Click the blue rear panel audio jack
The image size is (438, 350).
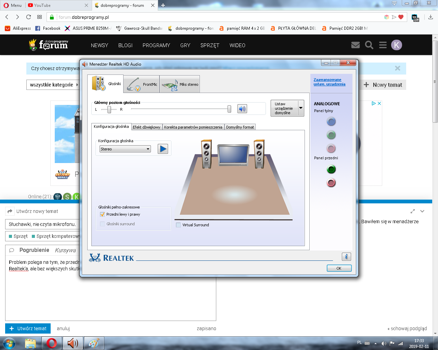pyautogui.click(x=331, y=121)
